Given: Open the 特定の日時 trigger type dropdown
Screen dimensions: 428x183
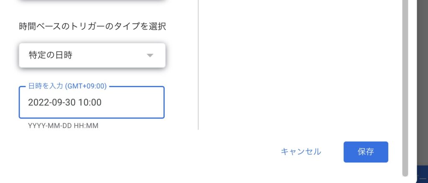Looking at the screenshot, I should click(92, 55).
